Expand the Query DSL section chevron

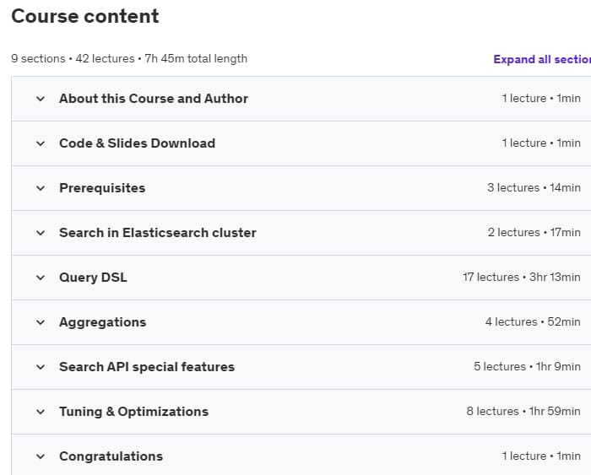pyautogui.click(x=41, y=278)
